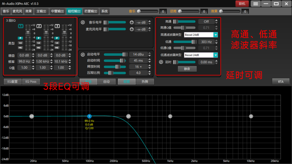This screenshot has width=292, height=164.
Task: Increase band 1 gain with up arrow
Action: click(33, 54)
